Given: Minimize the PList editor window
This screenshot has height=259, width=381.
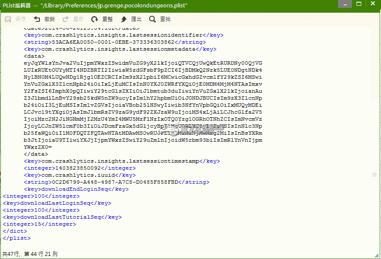Looking at the screenshot, I should click(x=345, y=4).
